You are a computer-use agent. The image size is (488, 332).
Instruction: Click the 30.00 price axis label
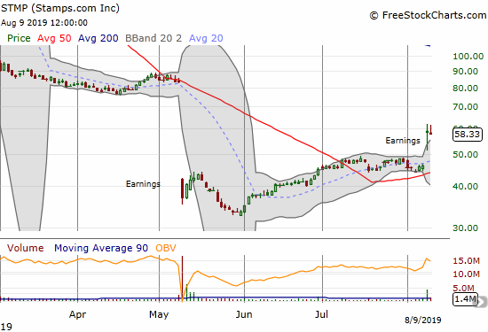[465, 228]
